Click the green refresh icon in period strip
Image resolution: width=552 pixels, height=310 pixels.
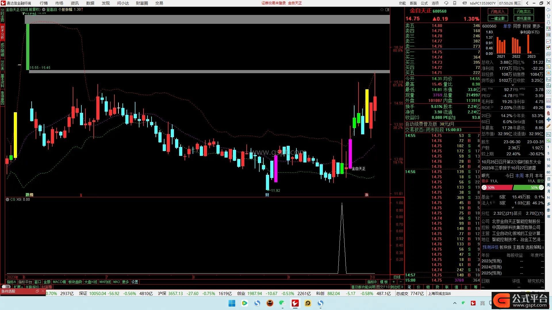549,141
